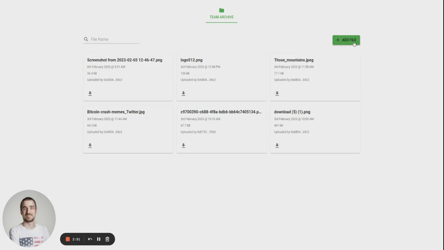444x250 pixels.
Task: Select the download (5) (1).png title
Action: pos(292,112)
